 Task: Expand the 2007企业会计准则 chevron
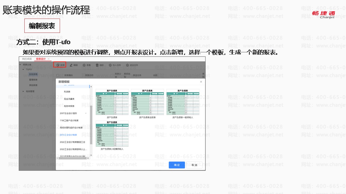point(86,113)
